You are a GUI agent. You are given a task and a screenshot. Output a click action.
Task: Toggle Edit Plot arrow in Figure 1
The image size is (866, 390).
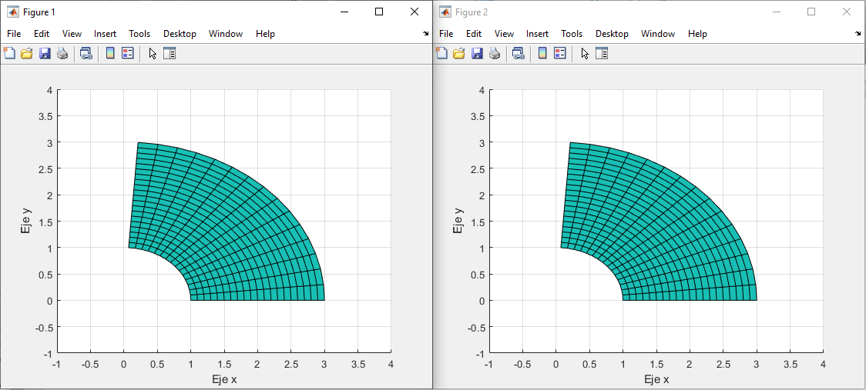(x=152, y=53)
